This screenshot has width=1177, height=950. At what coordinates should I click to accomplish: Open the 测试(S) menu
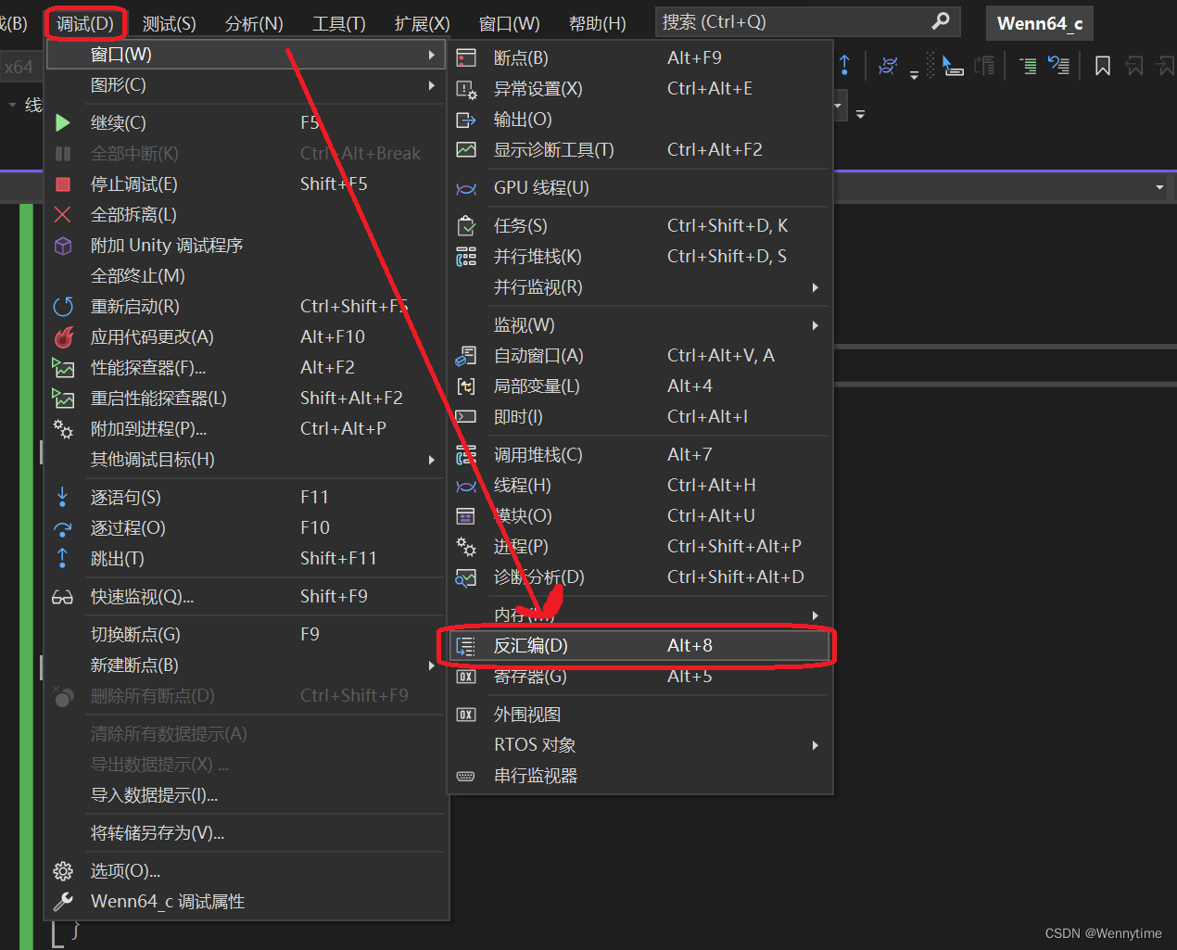(x=169, y=23)
